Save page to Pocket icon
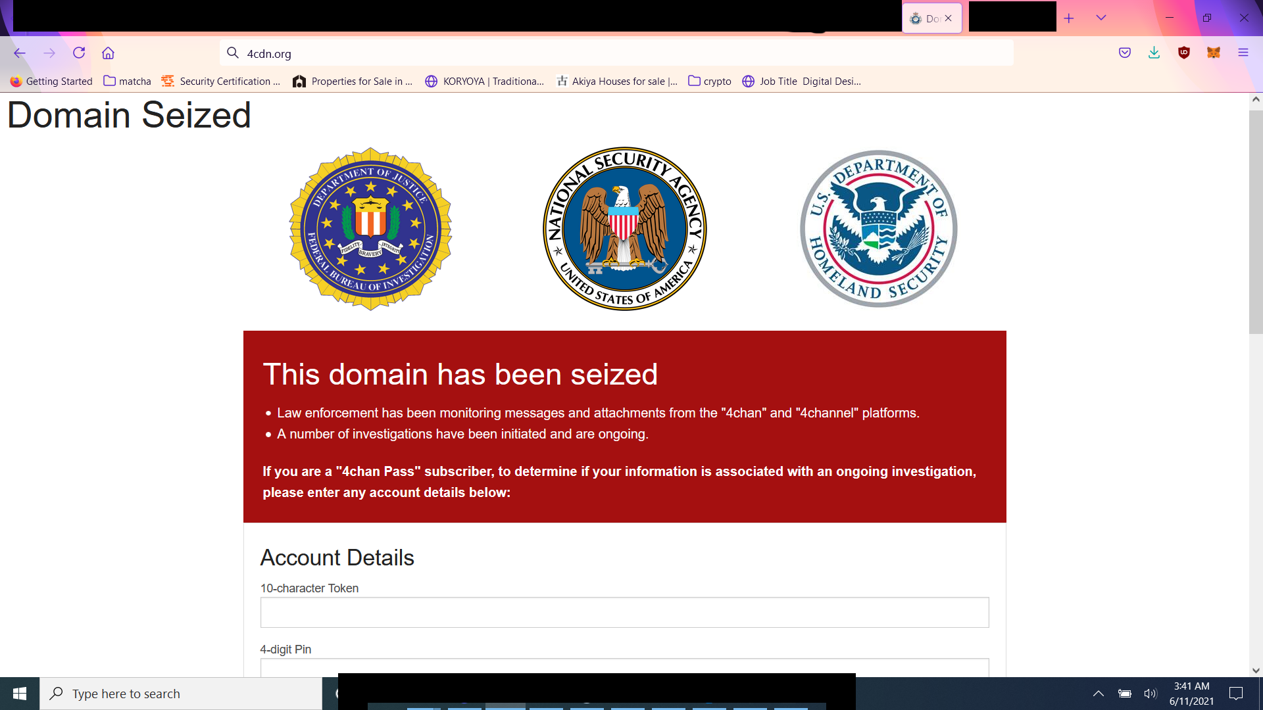Image resolution: width=1263 pixels, height=710 pixels. 1125,53
